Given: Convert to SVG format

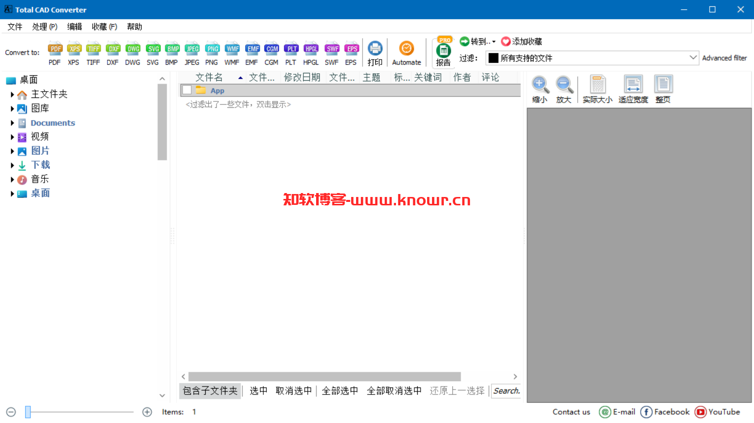Looking at the screenshot, I should click(x=153, y=53).
